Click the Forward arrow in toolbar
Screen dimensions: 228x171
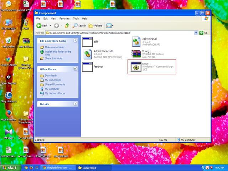(56, 26)
